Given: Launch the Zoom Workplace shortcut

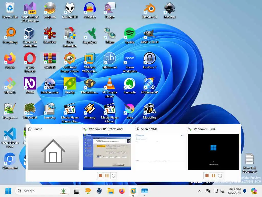Looking at the screenshot, I should coord(130,62).
